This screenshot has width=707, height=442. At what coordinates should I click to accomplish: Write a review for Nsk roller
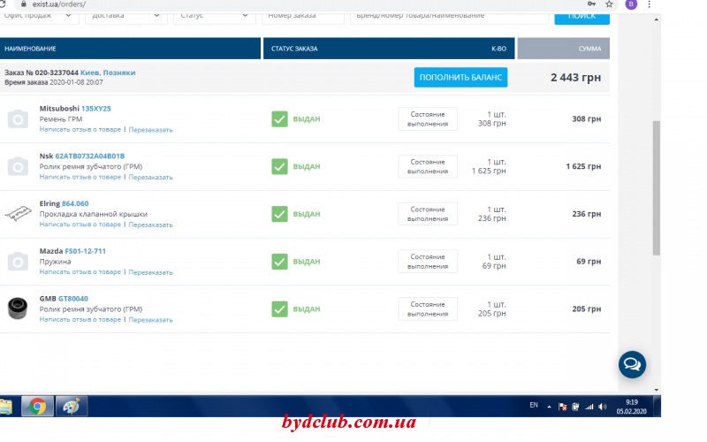(80, 177)
